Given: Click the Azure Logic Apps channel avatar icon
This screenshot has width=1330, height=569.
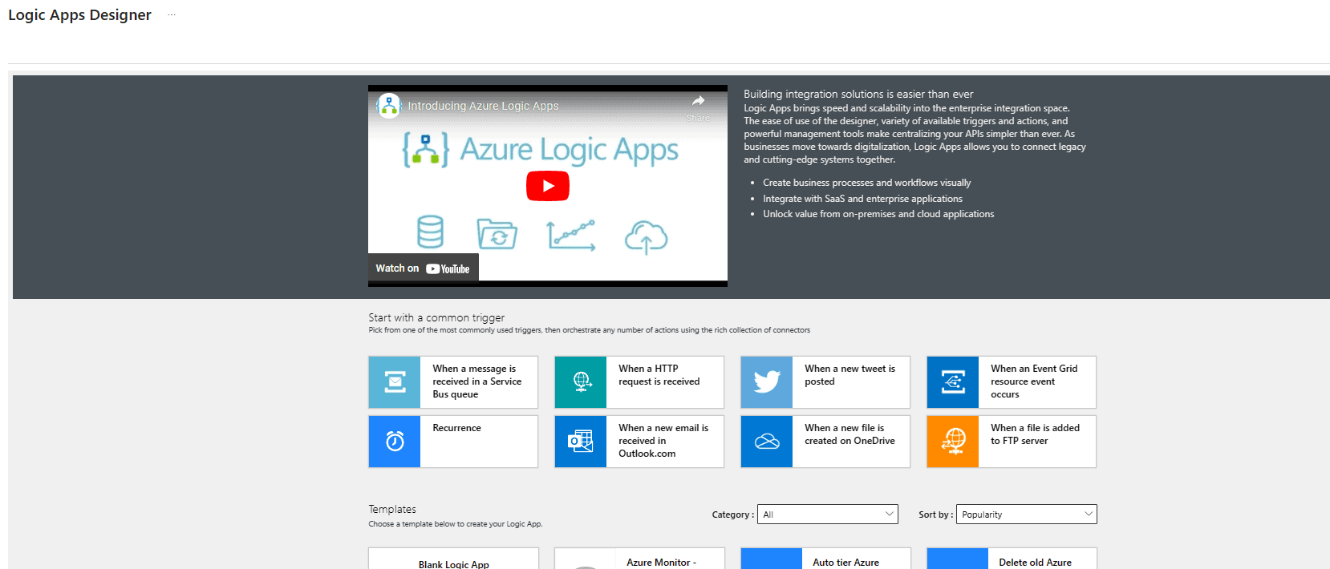Looking at the screenshot, I should coord(389,106).
